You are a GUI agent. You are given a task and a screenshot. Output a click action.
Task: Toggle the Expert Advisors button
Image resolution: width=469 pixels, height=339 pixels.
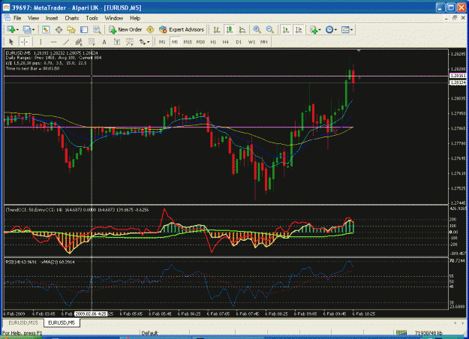(x=182, y=29)
